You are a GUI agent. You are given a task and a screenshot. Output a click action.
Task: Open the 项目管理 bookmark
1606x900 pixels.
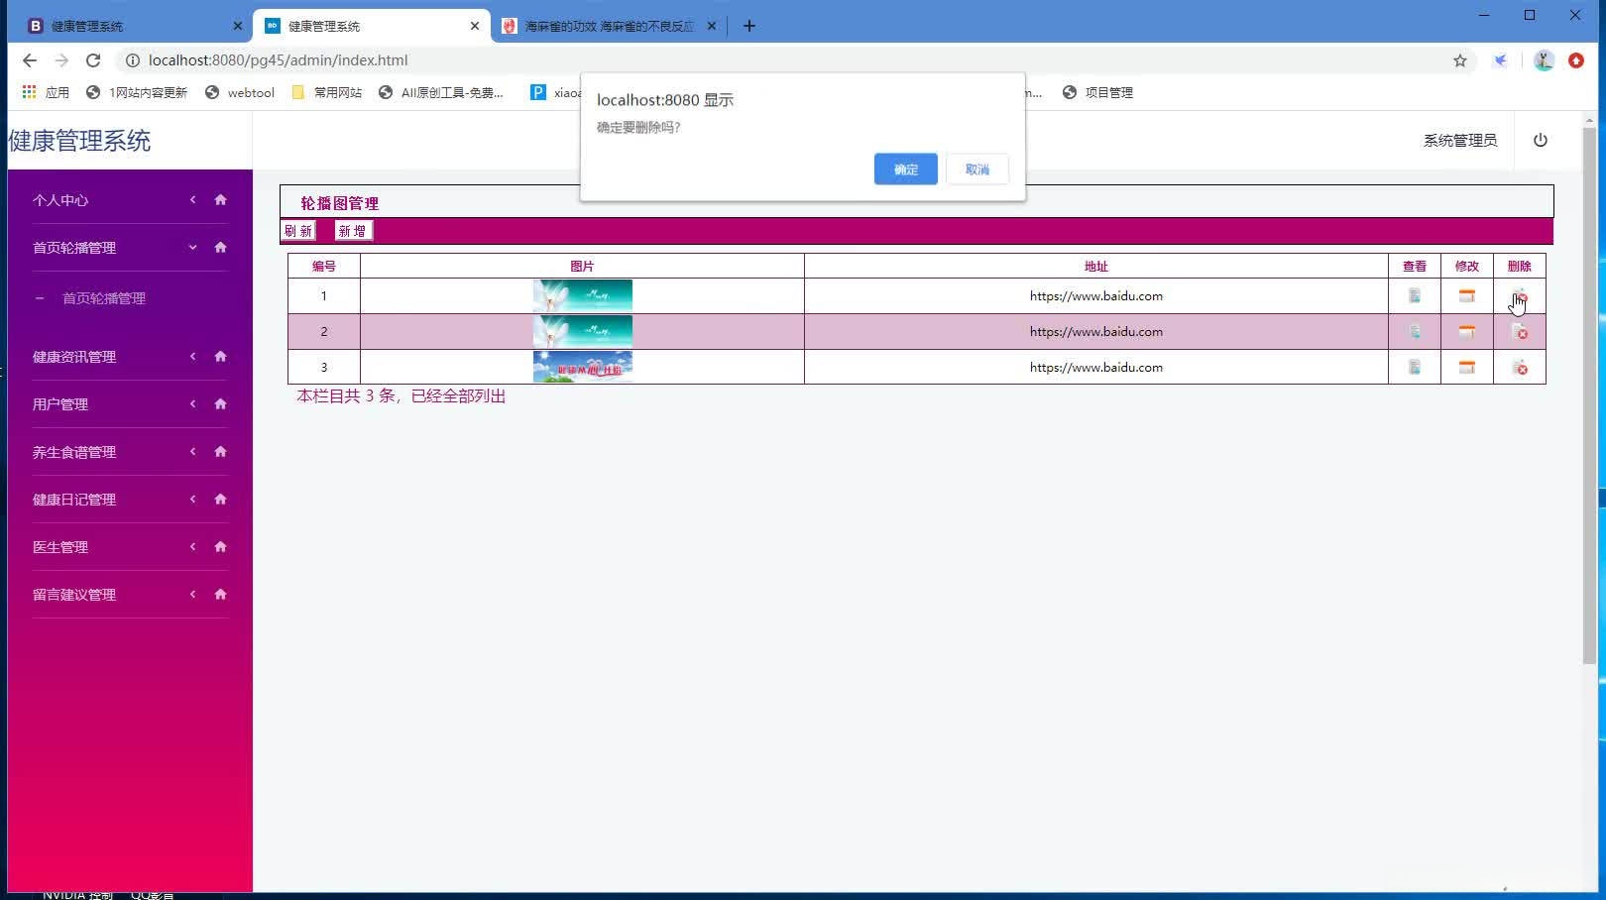pos(1097,92)
